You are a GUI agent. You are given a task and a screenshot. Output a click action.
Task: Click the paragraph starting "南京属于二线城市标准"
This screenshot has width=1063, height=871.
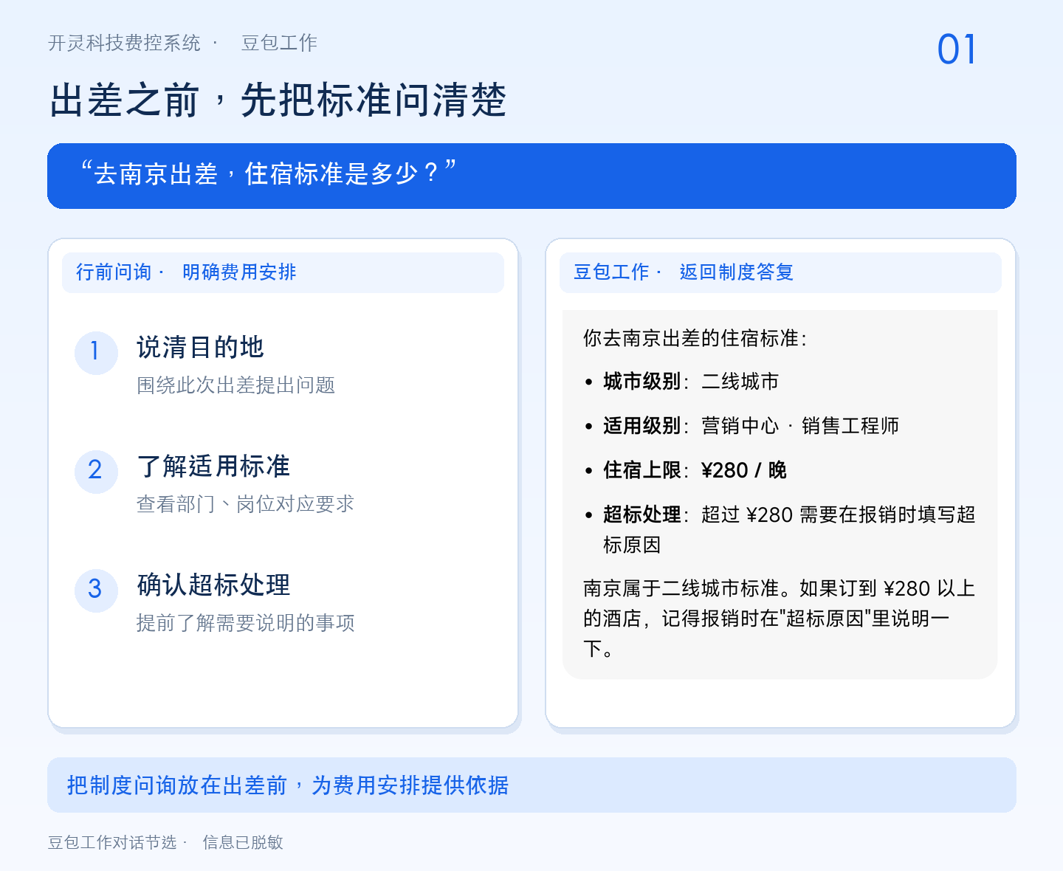click(780, 619)
